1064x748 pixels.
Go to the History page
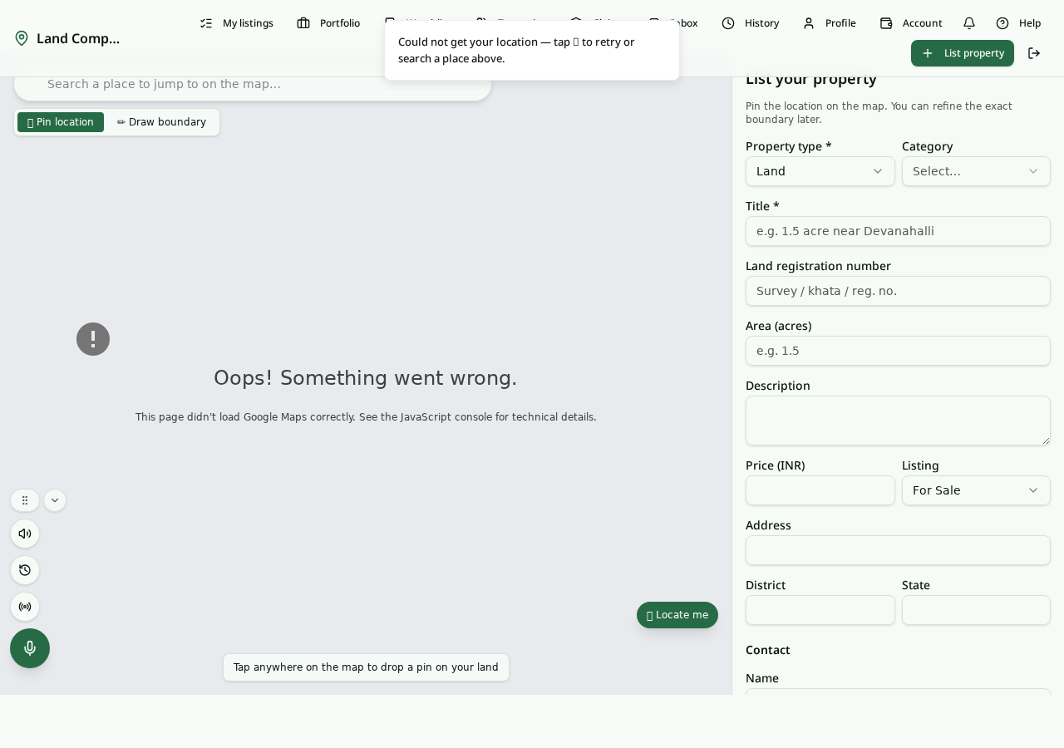(751, 23)
